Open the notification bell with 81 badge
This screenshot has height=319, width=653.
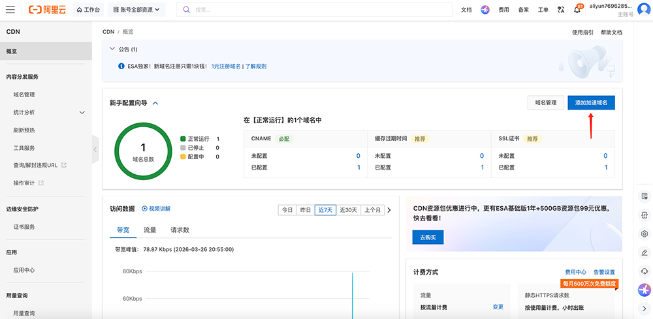578,10
